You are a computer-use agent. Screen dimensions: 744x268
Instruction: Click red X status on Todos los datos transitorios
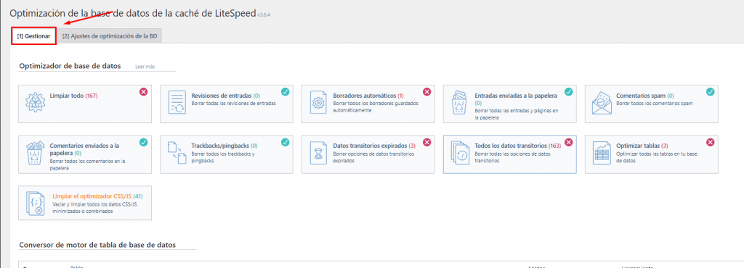pyautogui.click(x=568, y=142)
